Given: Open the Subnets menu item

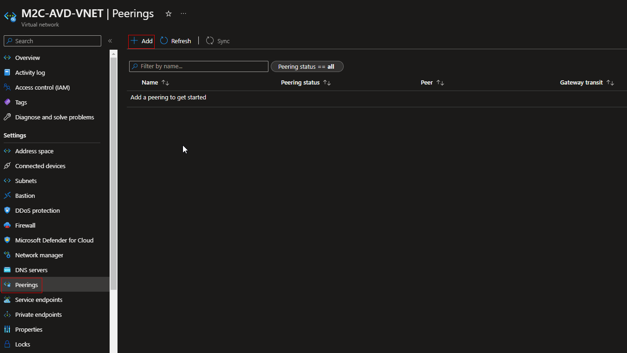Looking at the screenshot, I should coord(26,181).
